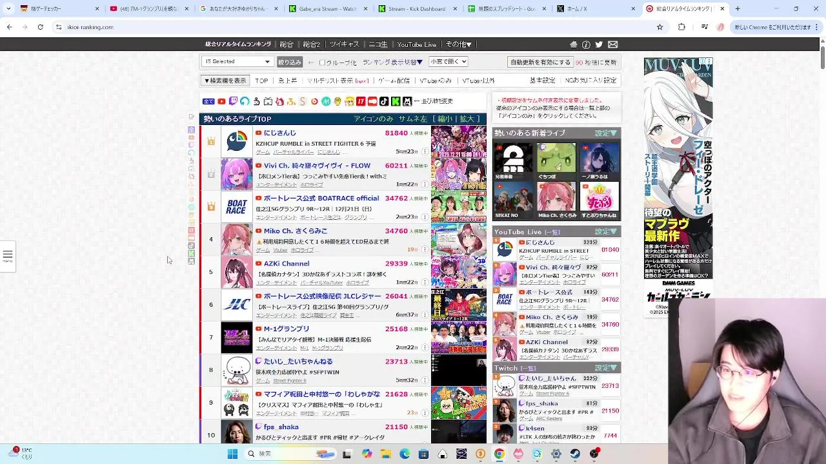Open three-dot menu on にじさんじ row
826x464 pixels.
425,152
